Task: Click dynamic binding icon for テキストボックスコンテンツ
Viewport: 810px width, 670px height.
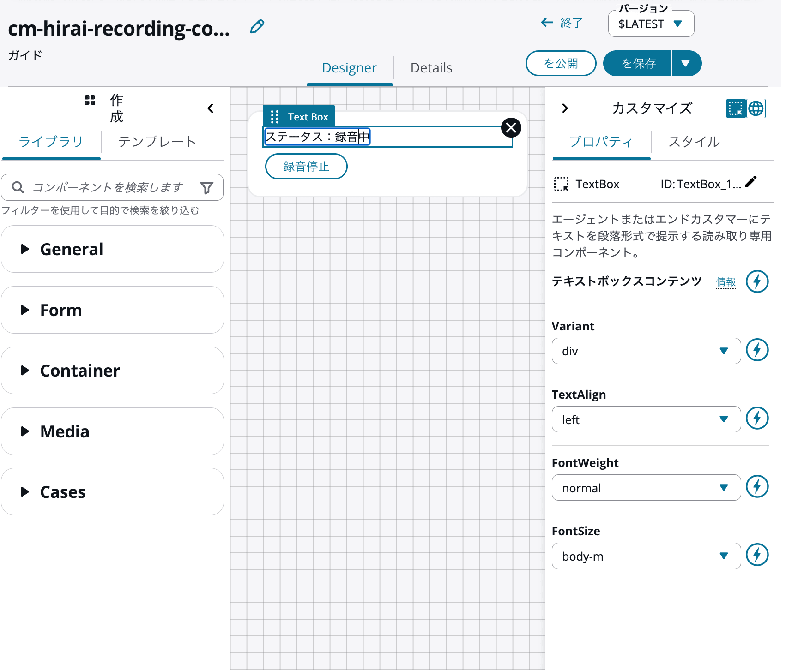Action: coord(757,281)
